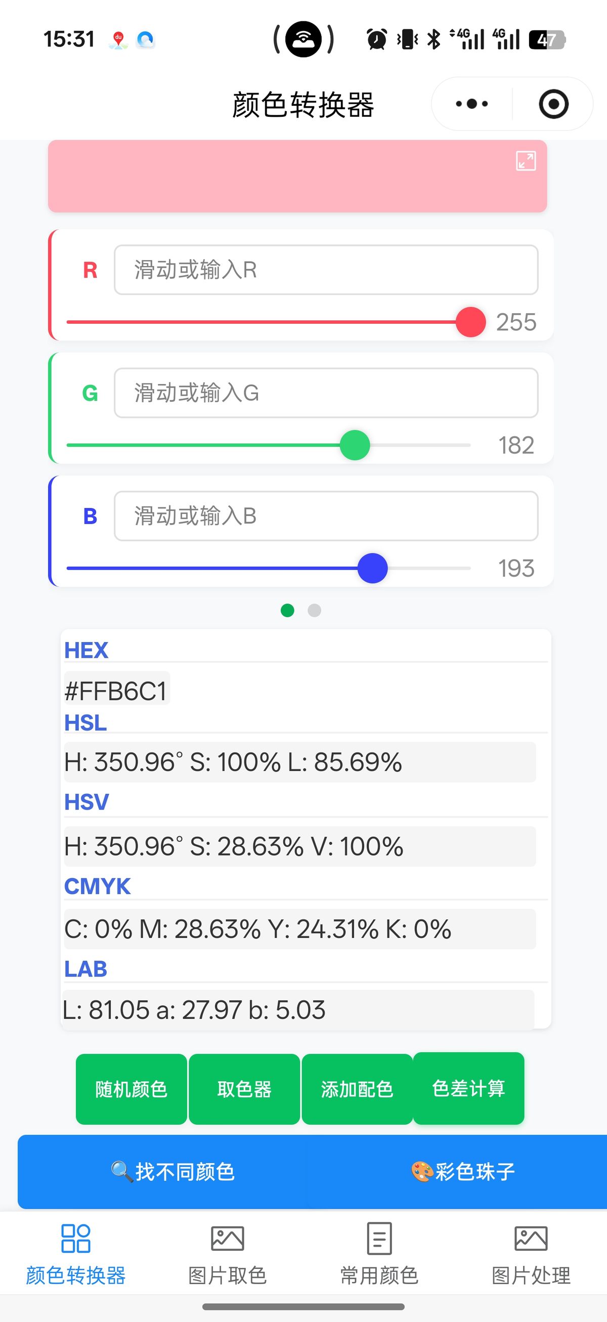Open the 图片处理 image icon

[531, 1239]
